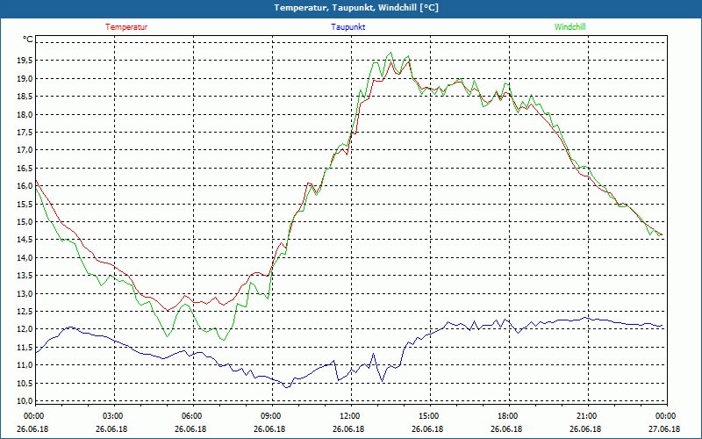Click the 15,0 y-axis tick label

[24, 222]
